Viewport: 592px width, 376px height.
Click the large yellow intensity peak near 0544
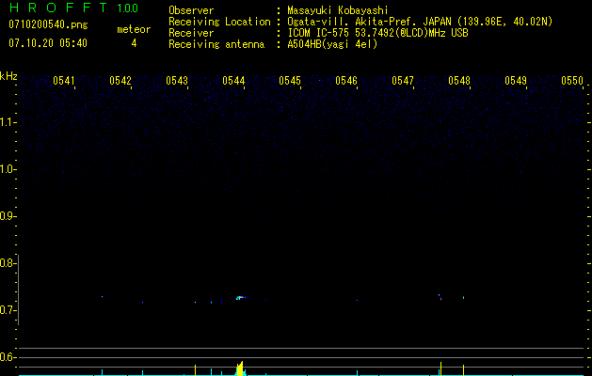pyautogui.click(x=240, y=368)
